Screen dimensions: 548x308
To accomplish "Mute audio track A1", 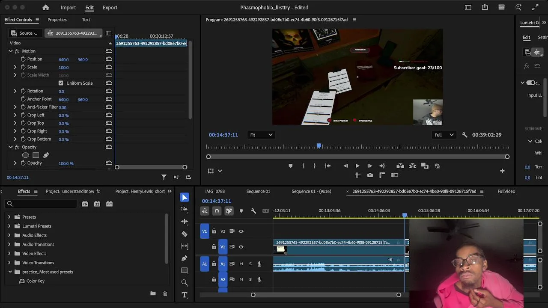I will [x=241, y=264].
